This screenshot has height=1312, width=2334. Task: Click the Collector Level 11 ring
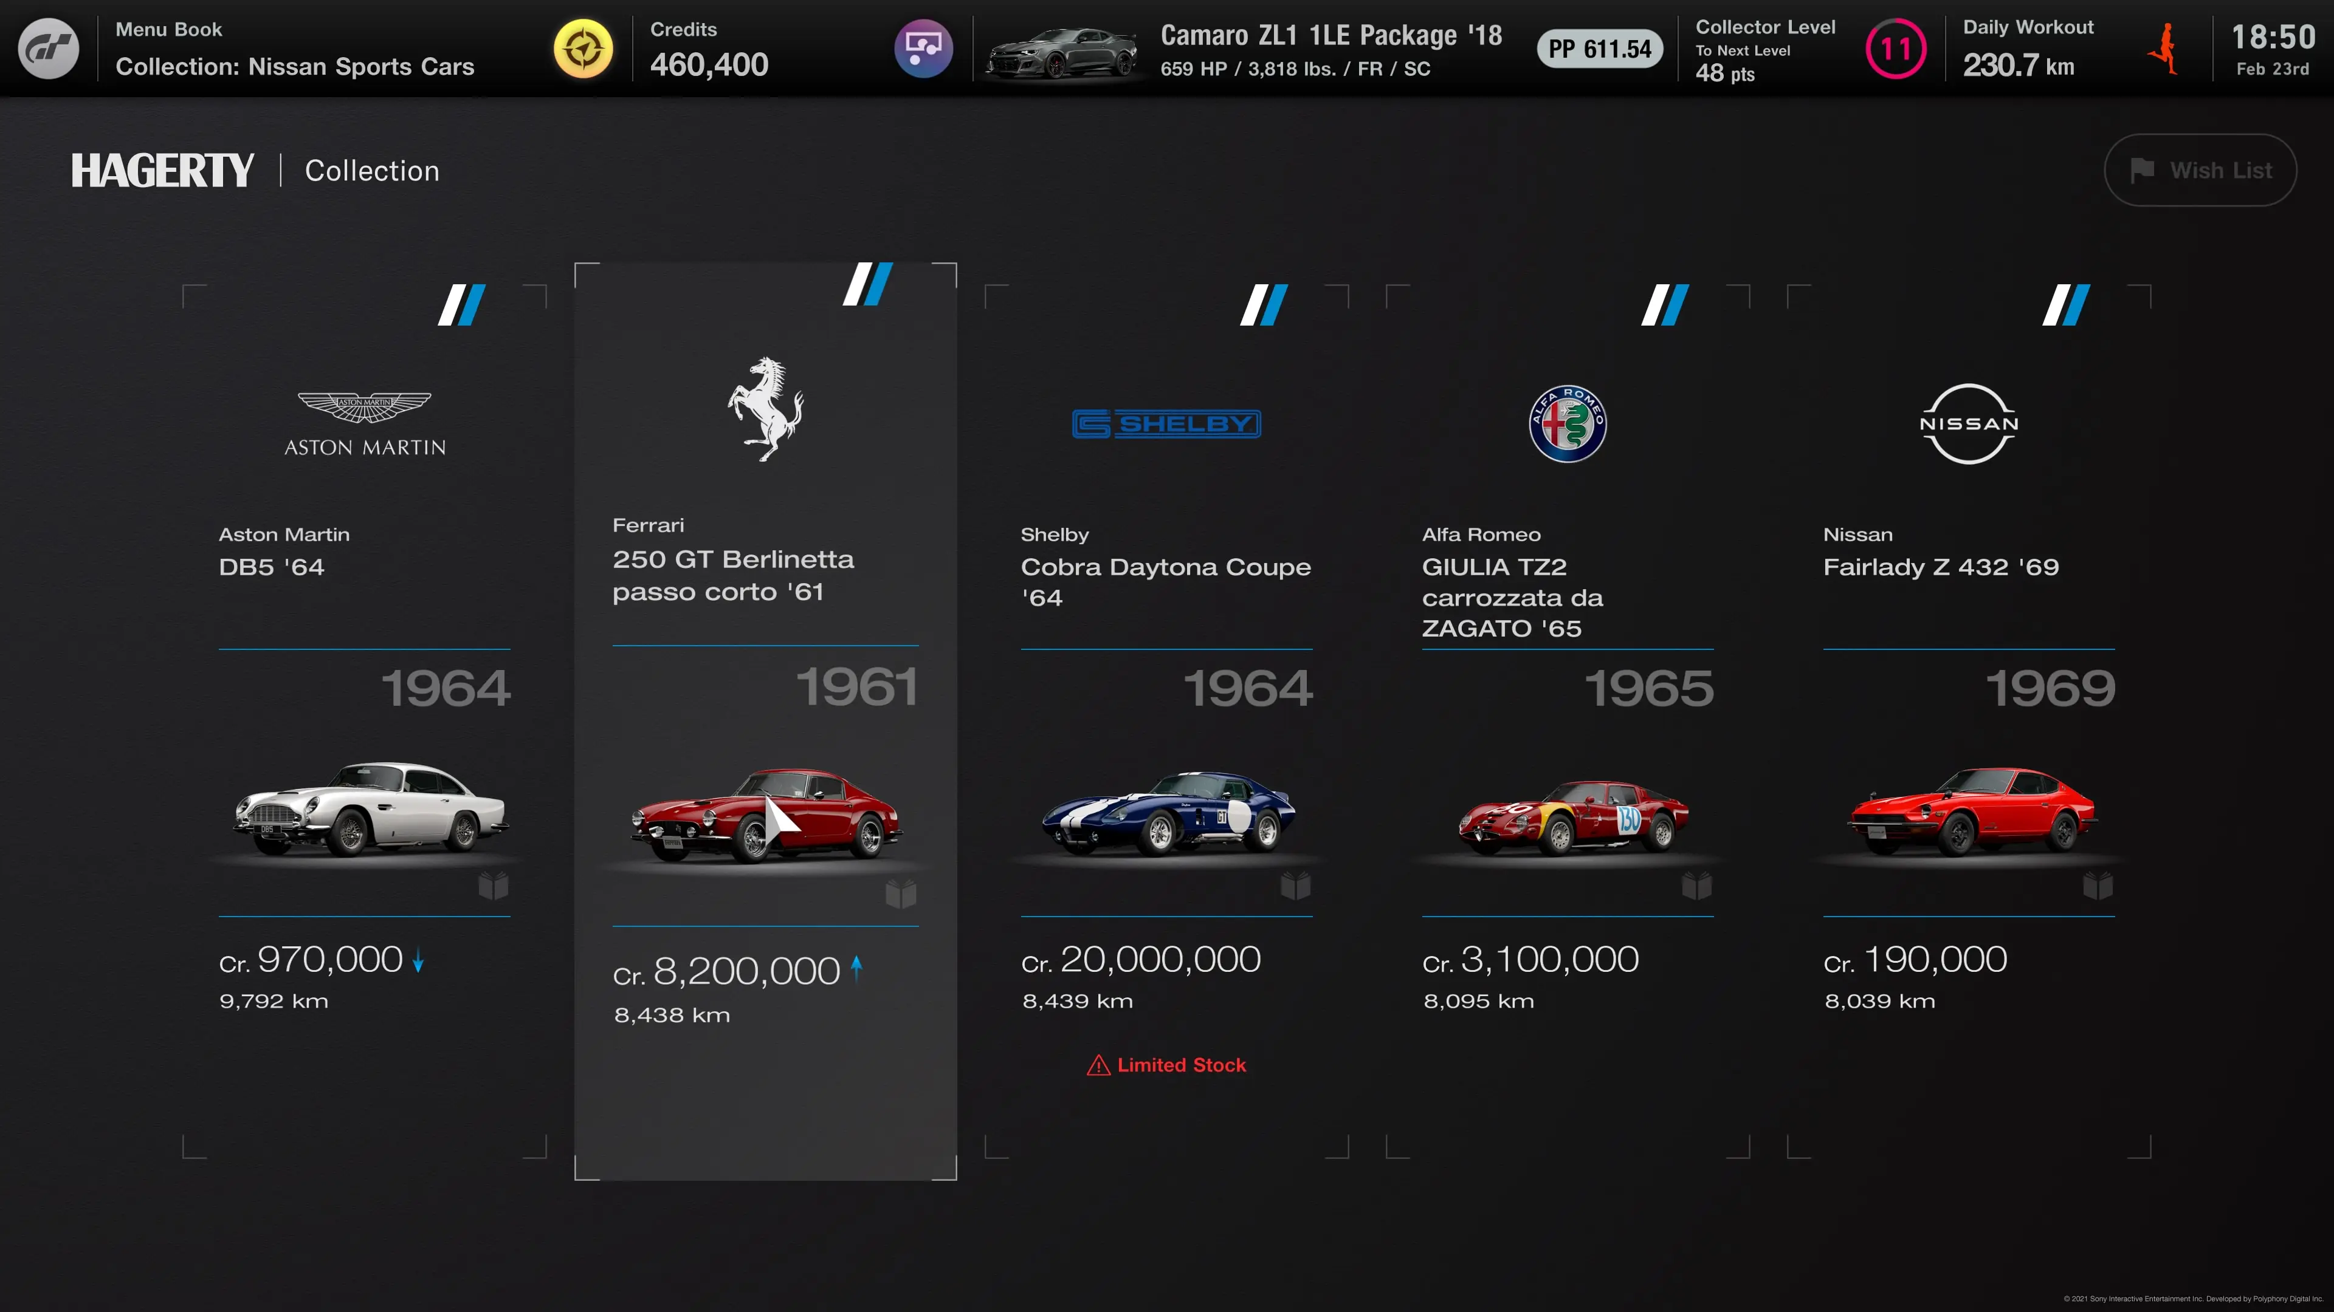1896,49
